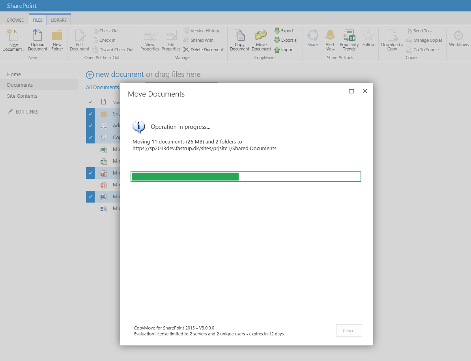Viewport: 471px width, 361px height.
Task: Click the New Document ribbon icon
Action: click(x=13, y=35)
